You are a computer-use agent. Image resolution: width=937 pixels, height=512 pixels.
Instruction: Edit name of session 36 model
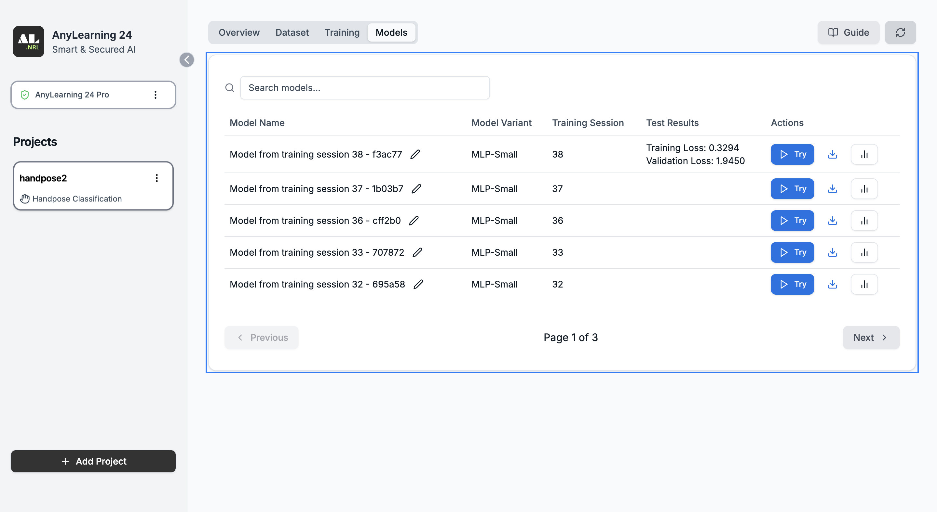tap(414, 221)
